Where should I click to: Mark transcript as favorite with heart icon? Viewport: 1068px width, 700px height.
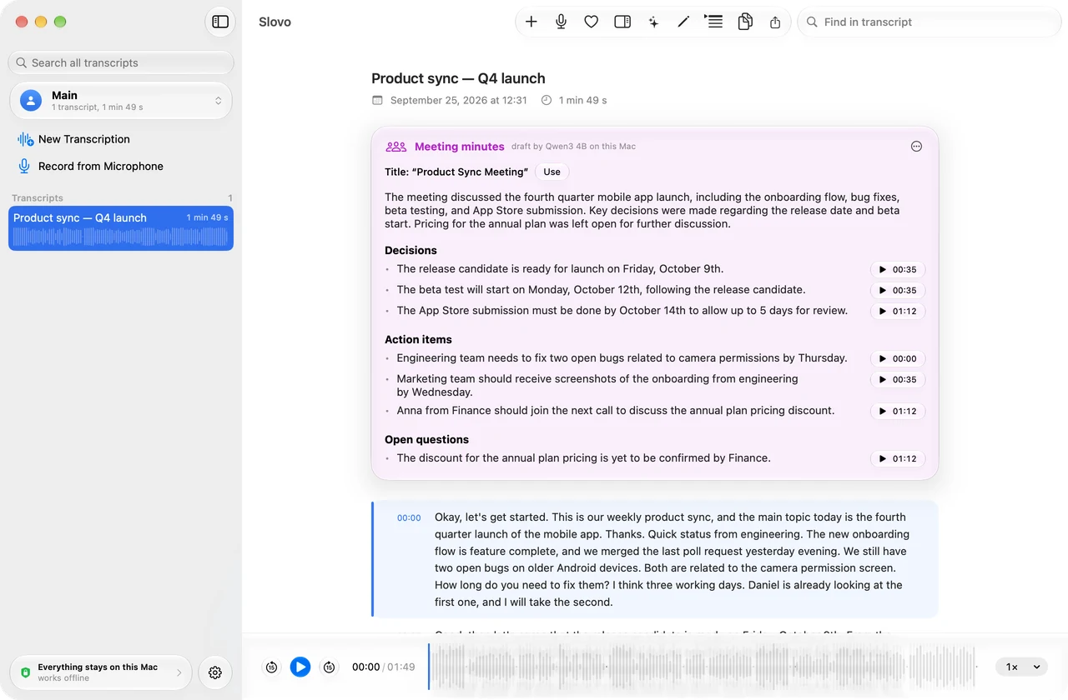[x=592, y=22]
